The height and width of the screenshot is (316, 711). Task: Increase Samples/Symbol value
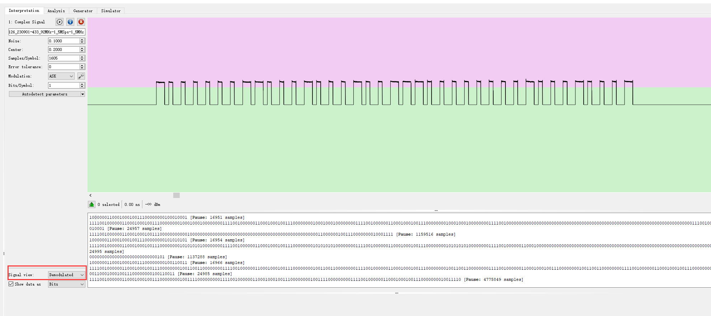tap(82, 57)
